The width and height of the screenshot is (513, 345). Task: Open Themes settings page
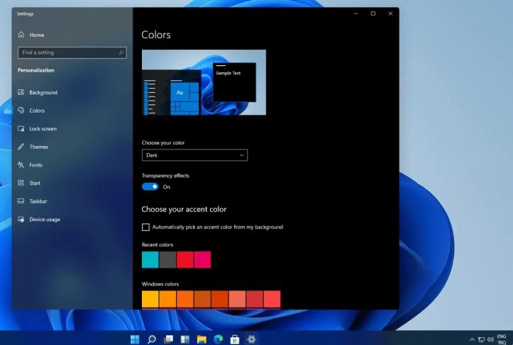[38, 147]
